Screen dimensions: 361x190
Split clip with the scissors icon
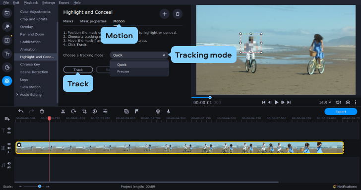pos(63,112)
